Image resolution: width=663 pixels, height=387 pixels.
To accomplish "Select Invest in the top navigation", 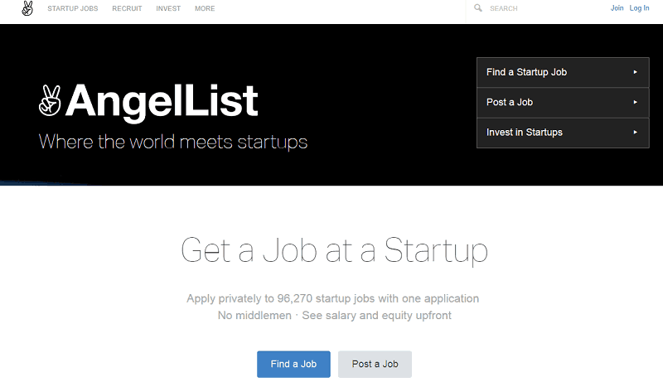I will (x=168, y=9).
